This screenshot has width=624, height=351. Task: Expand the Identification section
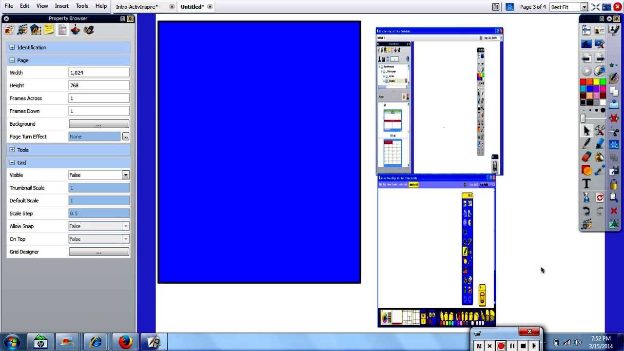[x=12, y=47]
